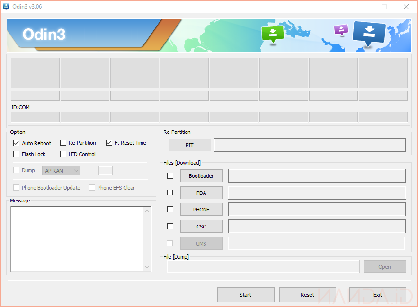The height and width of the screenshot is (307, 418).
Task: Click the blue download bubble icon
Action: [369, 33]
